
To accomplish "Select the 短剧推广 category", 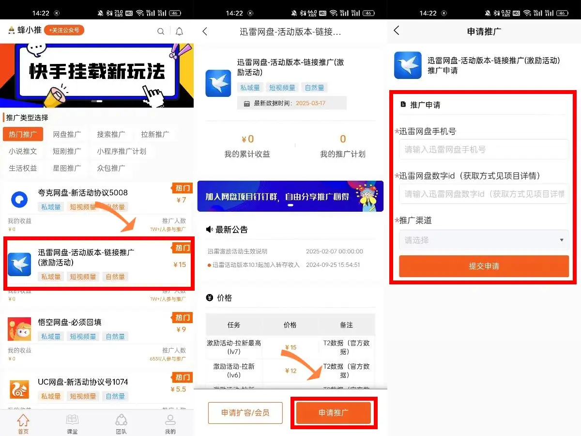I will coord(67,151).
